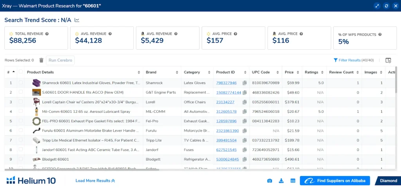
Task: Open product ID link 23134227
Action: (225, 102)
